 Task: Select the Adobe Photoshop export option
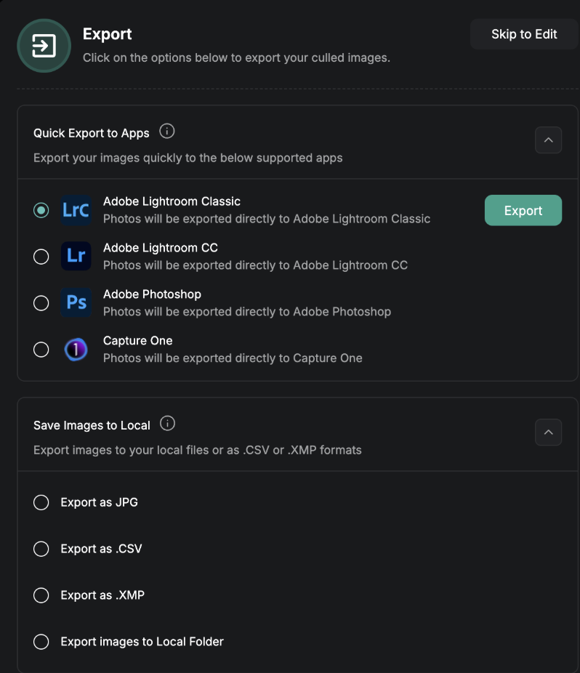(41, 302)
